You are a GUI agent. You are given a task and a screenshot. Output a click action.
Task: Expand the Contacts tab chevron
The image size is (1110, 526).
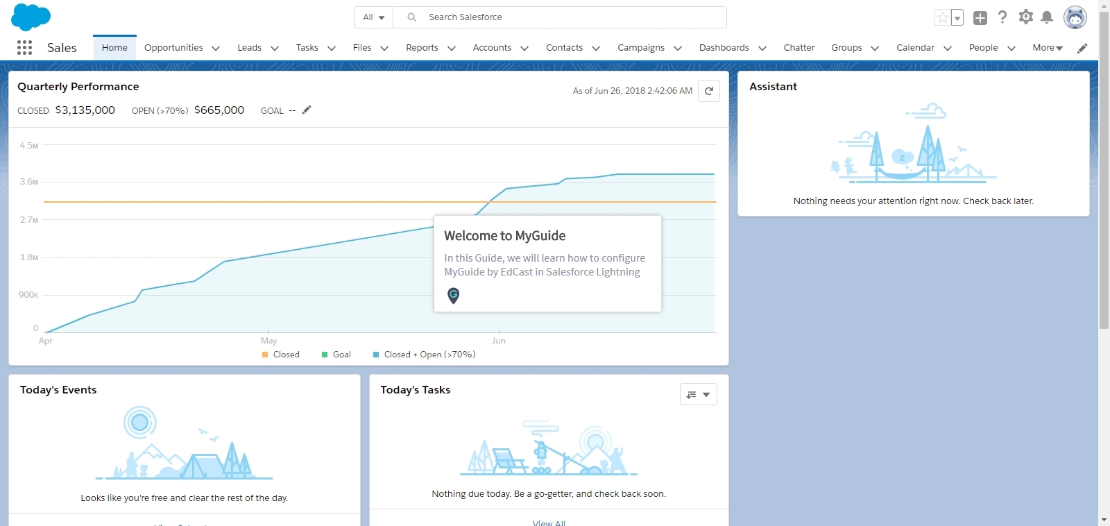point(596,49)
